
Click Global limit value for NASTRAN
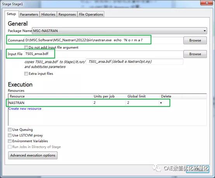(x=142, y=103)
